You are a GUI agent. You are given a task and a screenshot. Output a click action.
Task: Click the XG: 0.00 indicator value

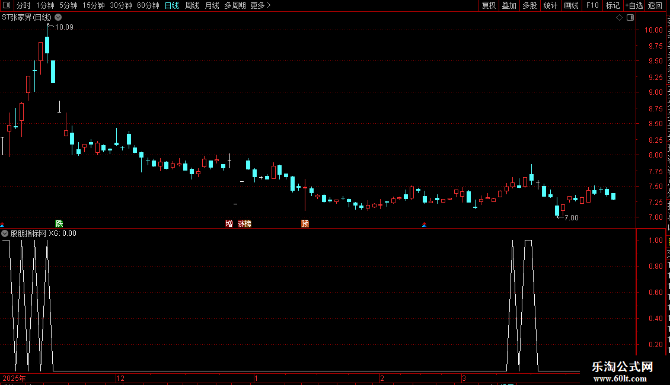point(62,233)
